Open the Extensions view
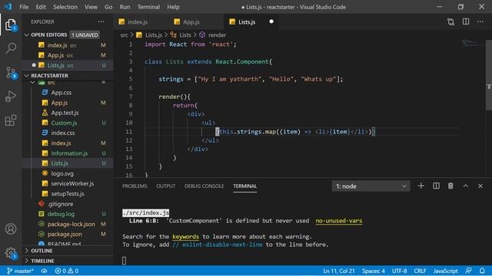The image size is (492, 276). 11,120
